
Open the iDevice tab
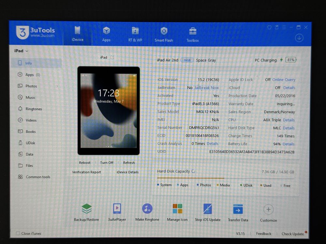78,34
